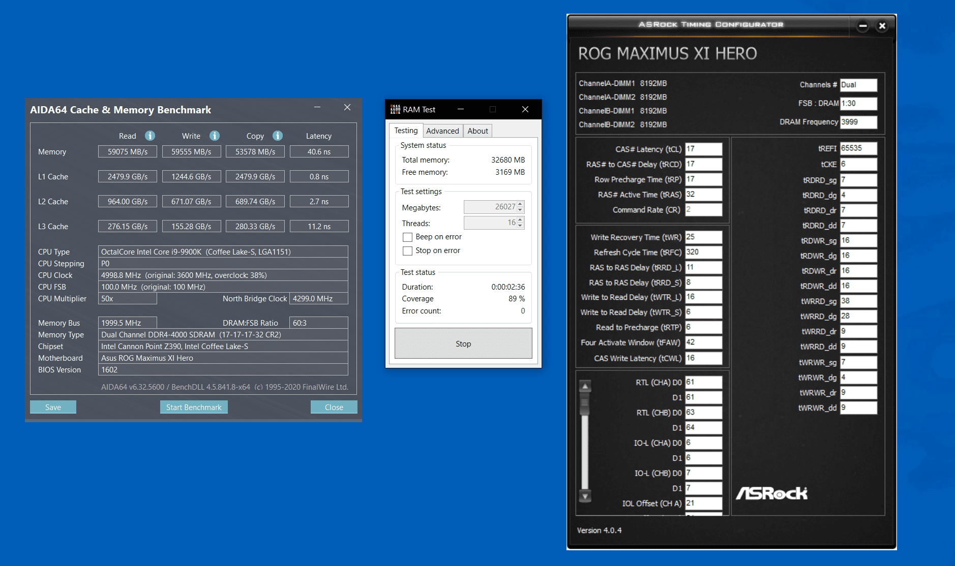
Task: Stop the running RAM test
Action: tap(463, 343)
